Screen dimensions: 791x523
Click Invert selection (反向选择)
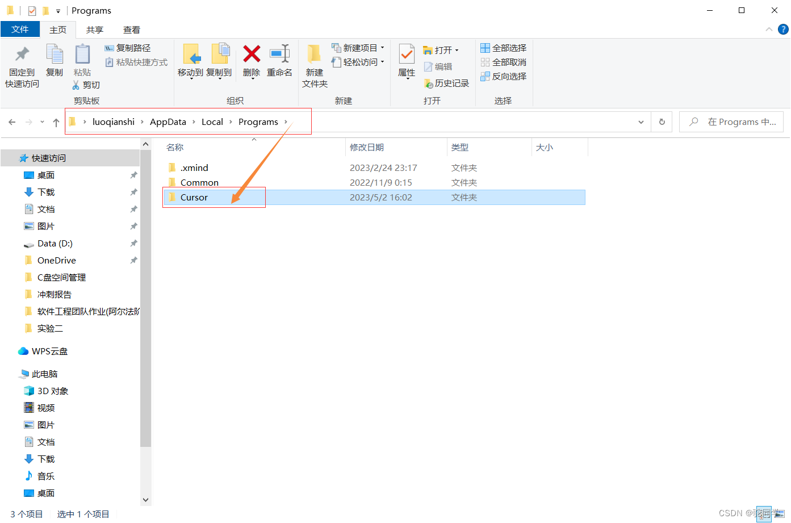504,77
